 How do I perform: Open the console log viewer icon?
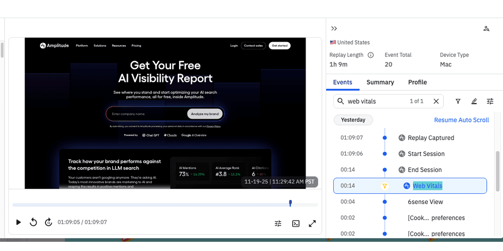[x=296, y=223]
